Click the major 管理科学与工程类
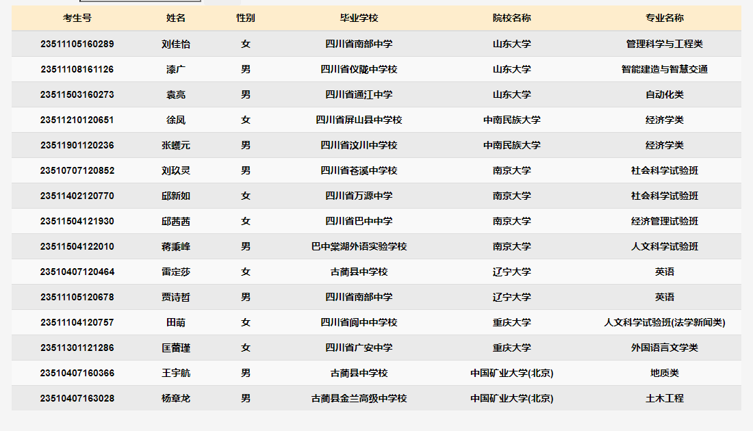 pos(665,44)
